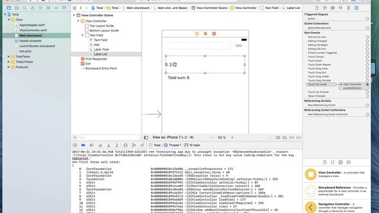Click the Add button on the canvas
The width and height of the screenshot is (379, 213).
(x=238, y=46)
